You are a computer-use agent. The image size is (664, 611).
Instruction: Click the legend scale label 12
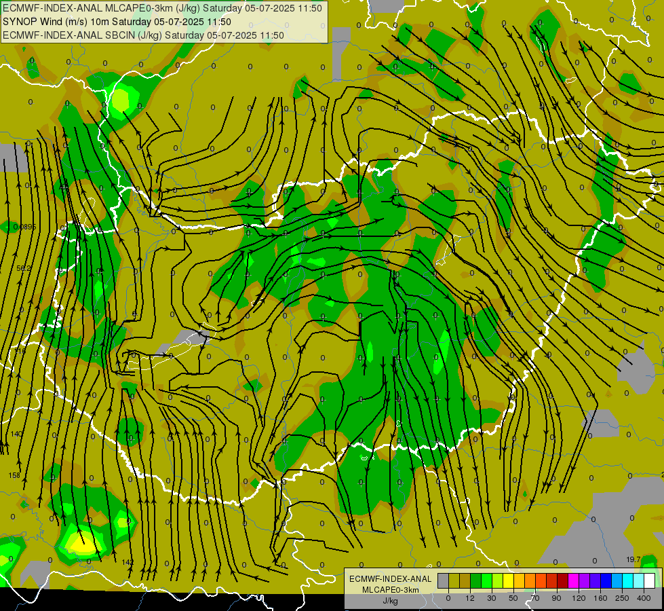469,598
